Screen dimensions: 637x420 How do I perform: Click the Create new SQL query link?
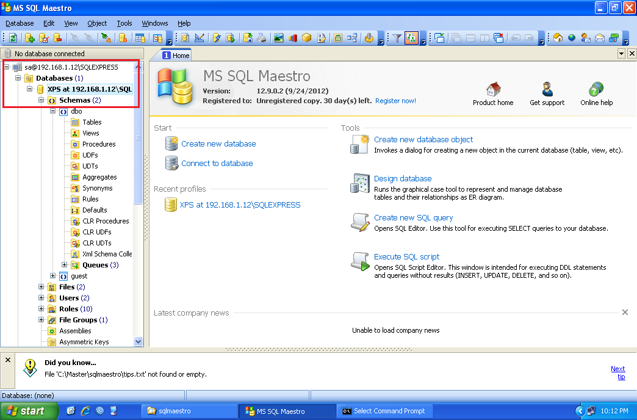tap(414, 217)
